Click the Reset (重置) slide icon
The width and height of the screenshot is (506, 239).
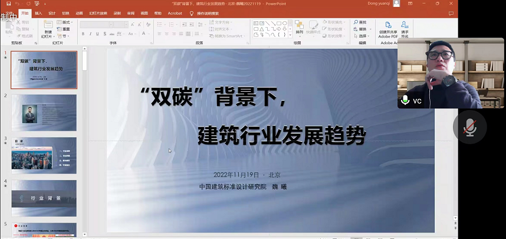click(64, 29)
